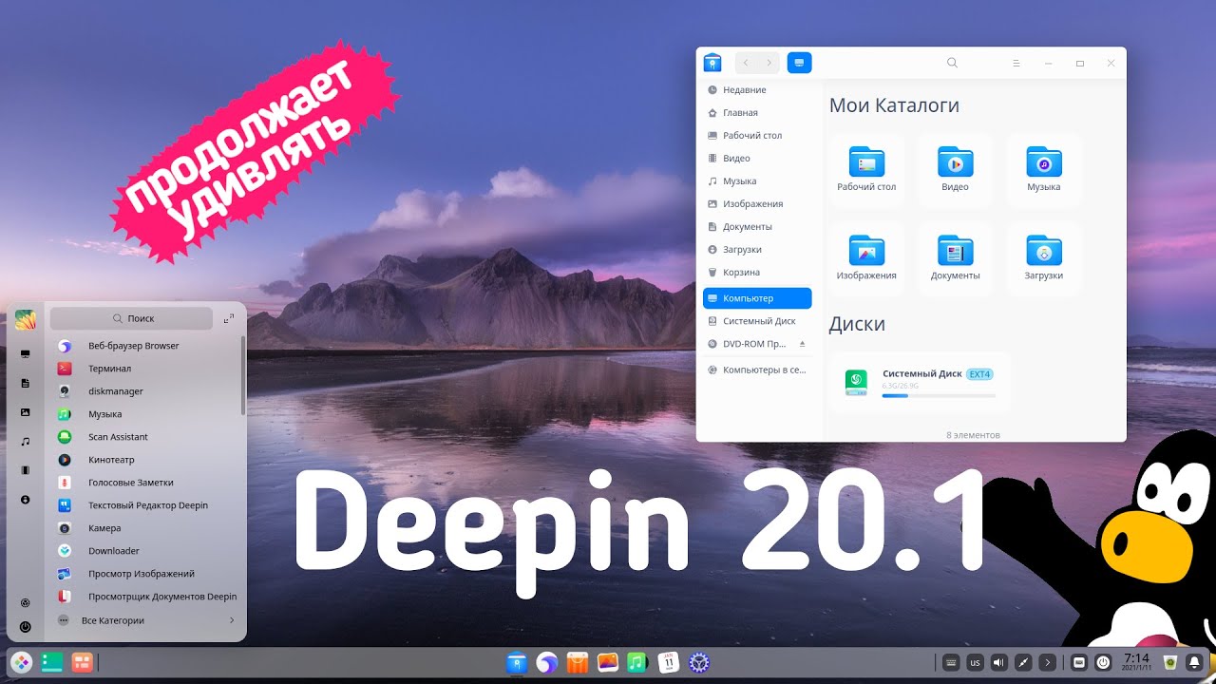The height and width of the screenshot is (684, 1216).
Task: Switch US keyboard layout in tray
Action: point(975,662)
